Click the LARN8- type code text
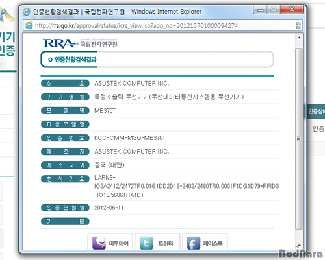The height and width of the screenshot is (260, 325). 105,178
